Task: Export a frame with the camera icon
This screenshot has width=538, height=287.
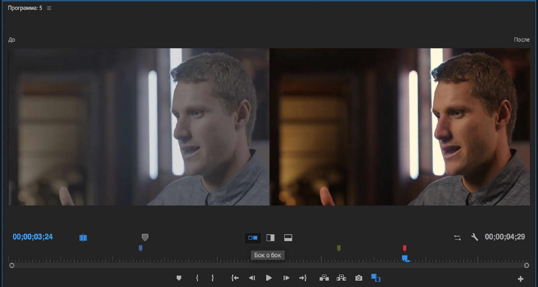Action: tap(359, 278)
